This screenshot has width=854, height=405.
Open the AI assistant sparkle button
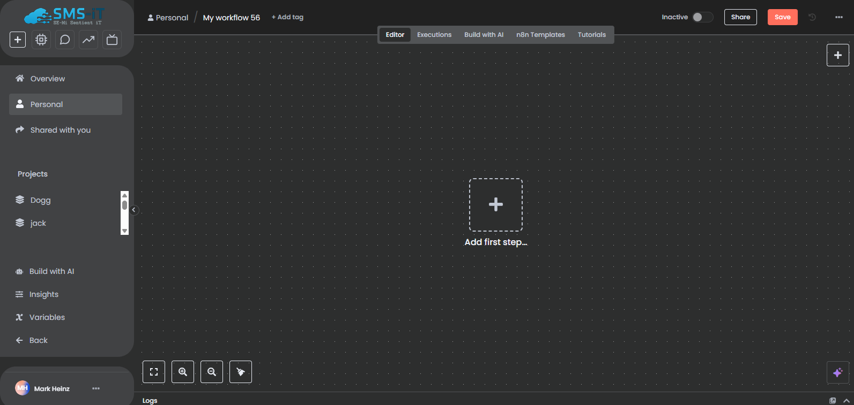838,372
